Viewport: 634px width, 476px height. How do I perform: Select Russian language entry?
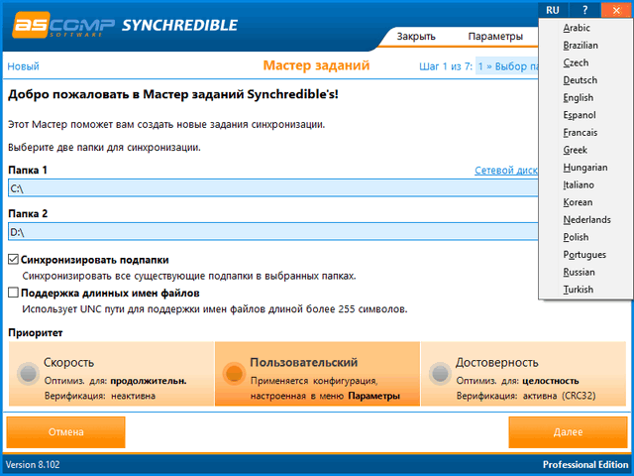click(x=585, y=272)
